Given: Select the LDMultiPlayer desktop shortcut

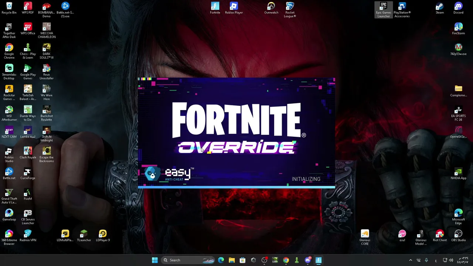Looking at the screenshot, I should click(65, 236).
